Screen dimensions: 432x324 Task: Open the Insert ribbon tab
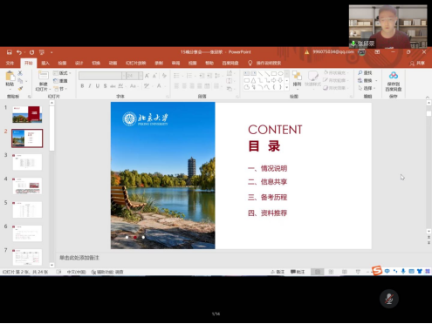pyautogui.click(x=45, y=63)
